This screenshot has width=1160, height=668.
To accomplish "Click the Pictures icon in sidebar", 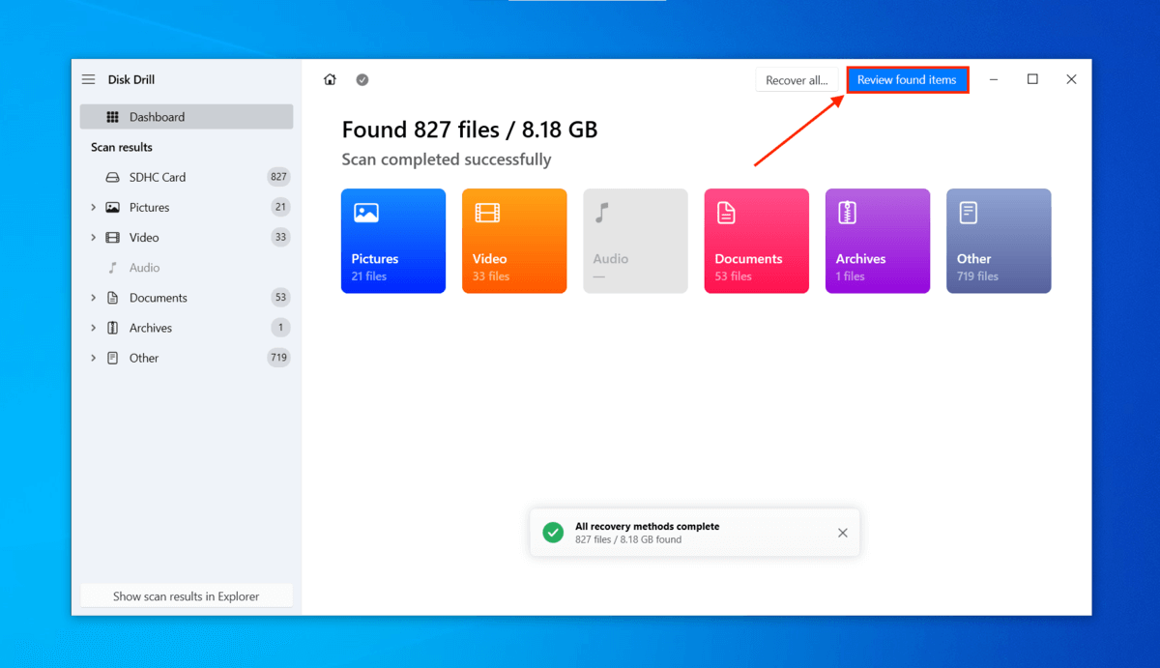I will pos(113,207).
